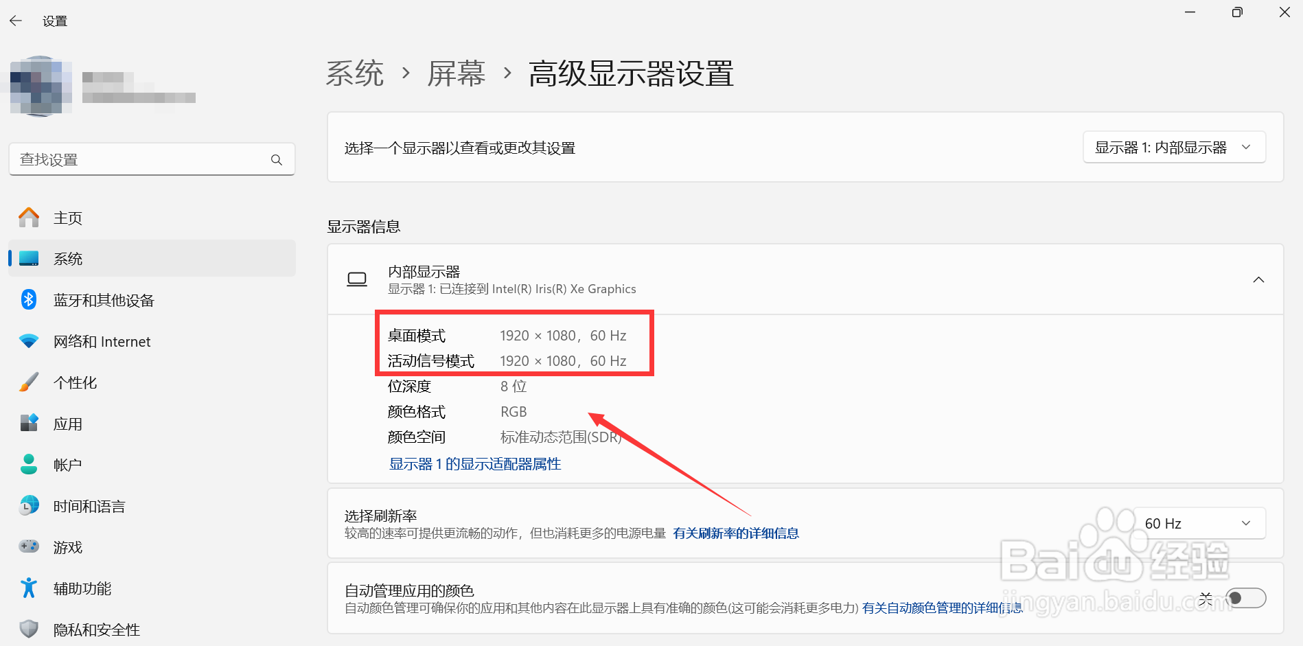Collapse the 内部显示器 information section
1303x646 pixels.
pos(1258,279)
